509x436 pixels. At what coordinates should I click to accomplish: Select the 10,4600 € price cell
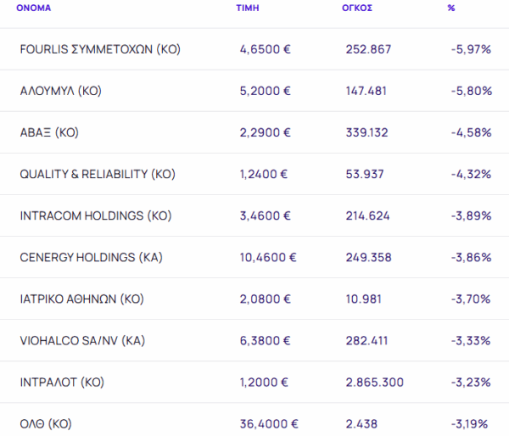tap(268, 258)
